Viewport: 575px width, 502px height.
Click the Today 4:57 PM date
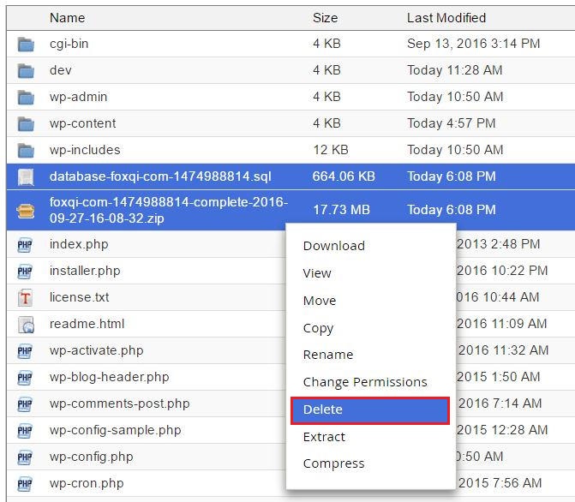coord(452,123)
